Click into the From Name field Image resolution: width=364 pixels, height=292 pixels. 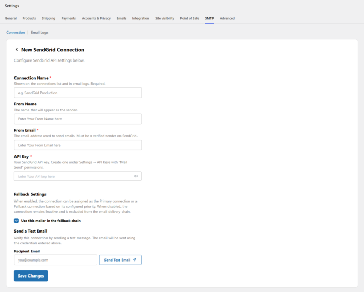pos(78,119)
